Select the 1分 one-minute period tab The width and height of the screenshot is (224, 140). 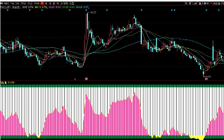(x=12, y=3)
